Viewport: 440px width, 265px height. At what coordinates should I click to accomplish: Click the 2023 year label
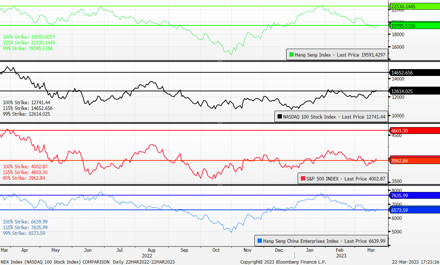click(x=341, y=256)
